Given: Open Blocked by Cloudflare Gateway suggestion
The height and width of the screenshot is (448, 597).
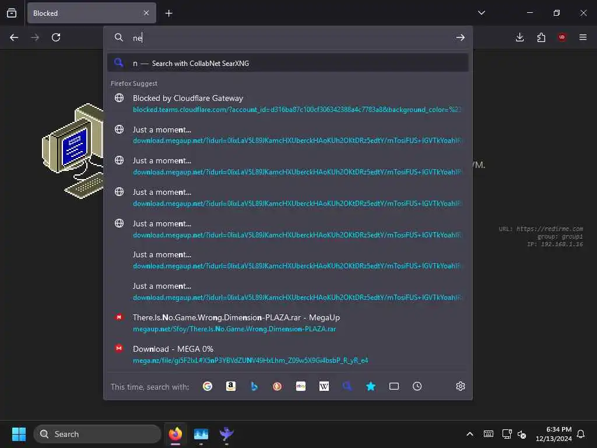Looking at the screenshot, I should 288,104.
